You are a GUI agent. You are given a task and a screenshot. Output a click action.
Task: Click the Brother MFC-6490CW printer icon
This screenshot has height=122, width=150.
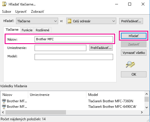pyautogui.click(x=4, y=106)
